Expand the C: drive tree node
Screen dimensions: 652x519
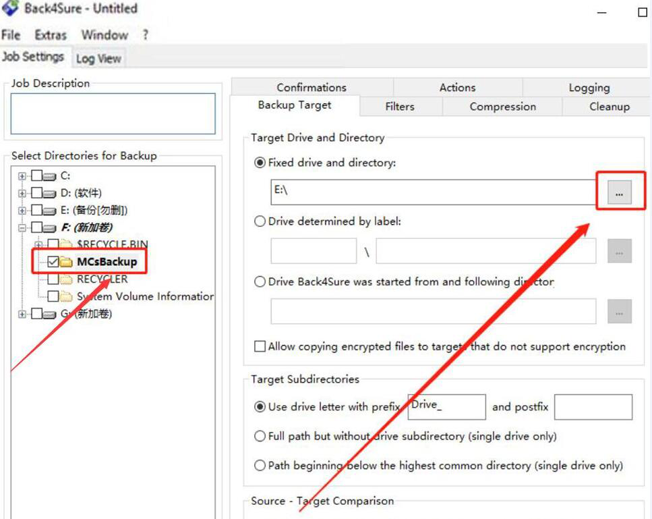[x=22, y=176]
